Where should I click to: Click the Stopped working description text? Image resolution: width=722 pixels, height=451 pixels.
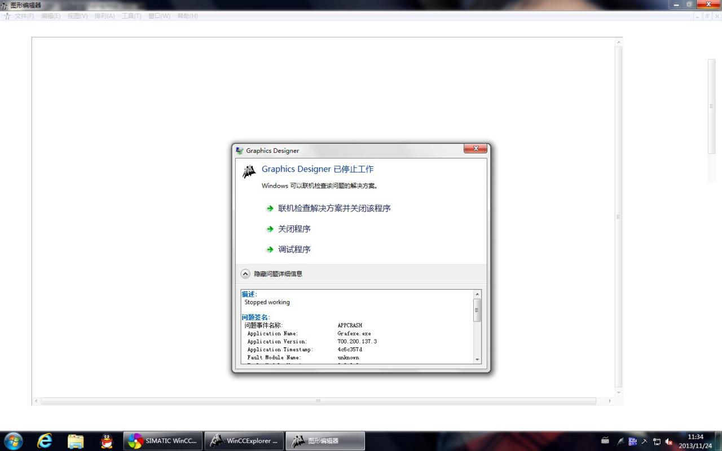click(x=267, y=302)
